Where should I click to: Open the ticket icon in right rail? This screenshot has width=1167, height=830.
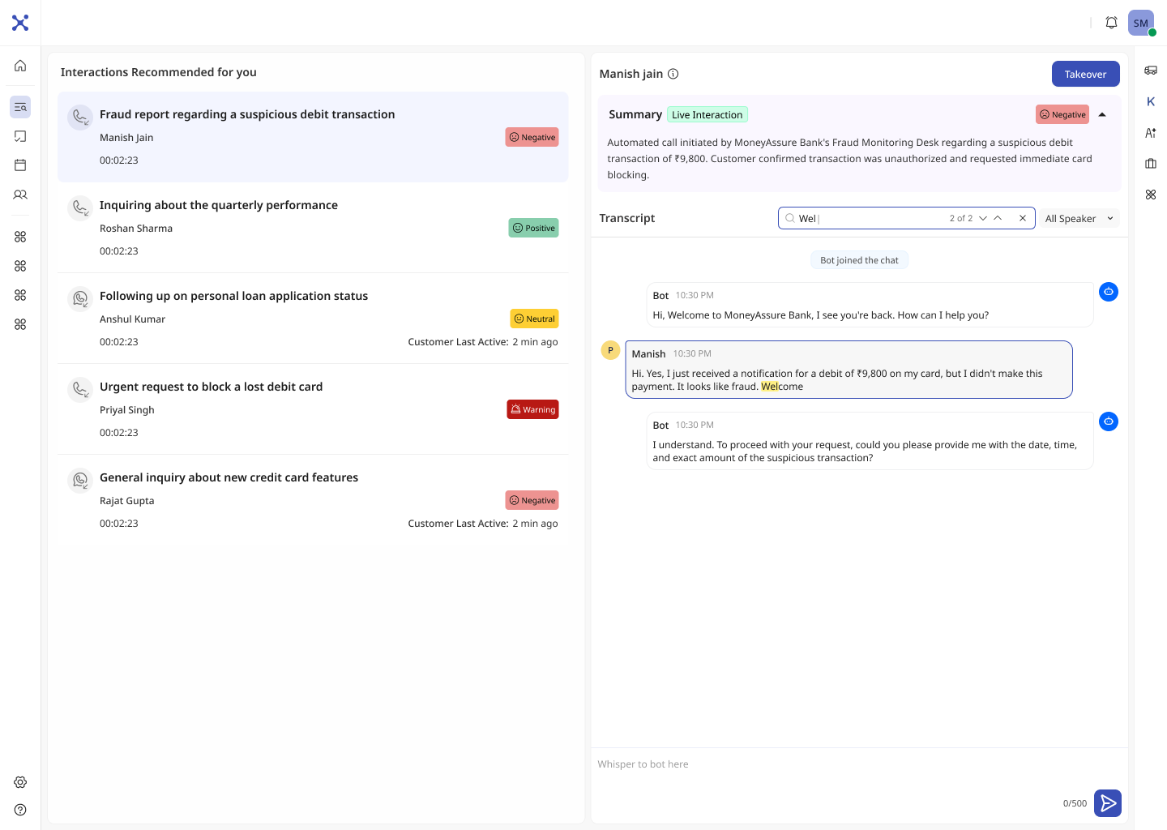coord(1151,71)
